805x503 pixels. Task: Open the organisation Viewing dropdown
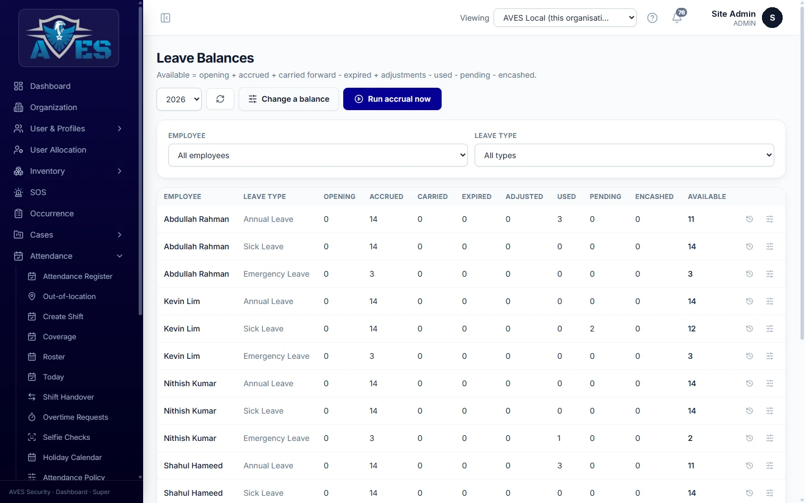[565, 18]
